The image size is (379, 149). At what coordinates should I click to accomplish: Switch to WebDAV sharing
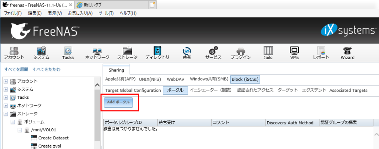pos(176,79)
